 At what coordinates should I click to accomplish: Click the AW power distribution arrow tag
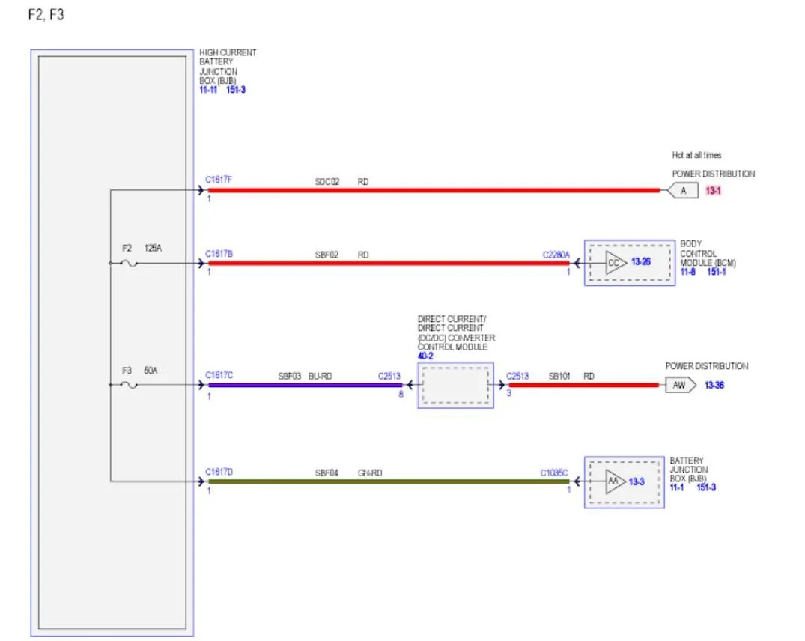tap(681, 385)
